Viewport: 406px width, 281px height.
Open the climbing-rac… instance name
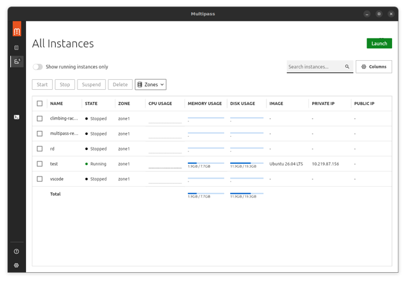pos(64,118)
